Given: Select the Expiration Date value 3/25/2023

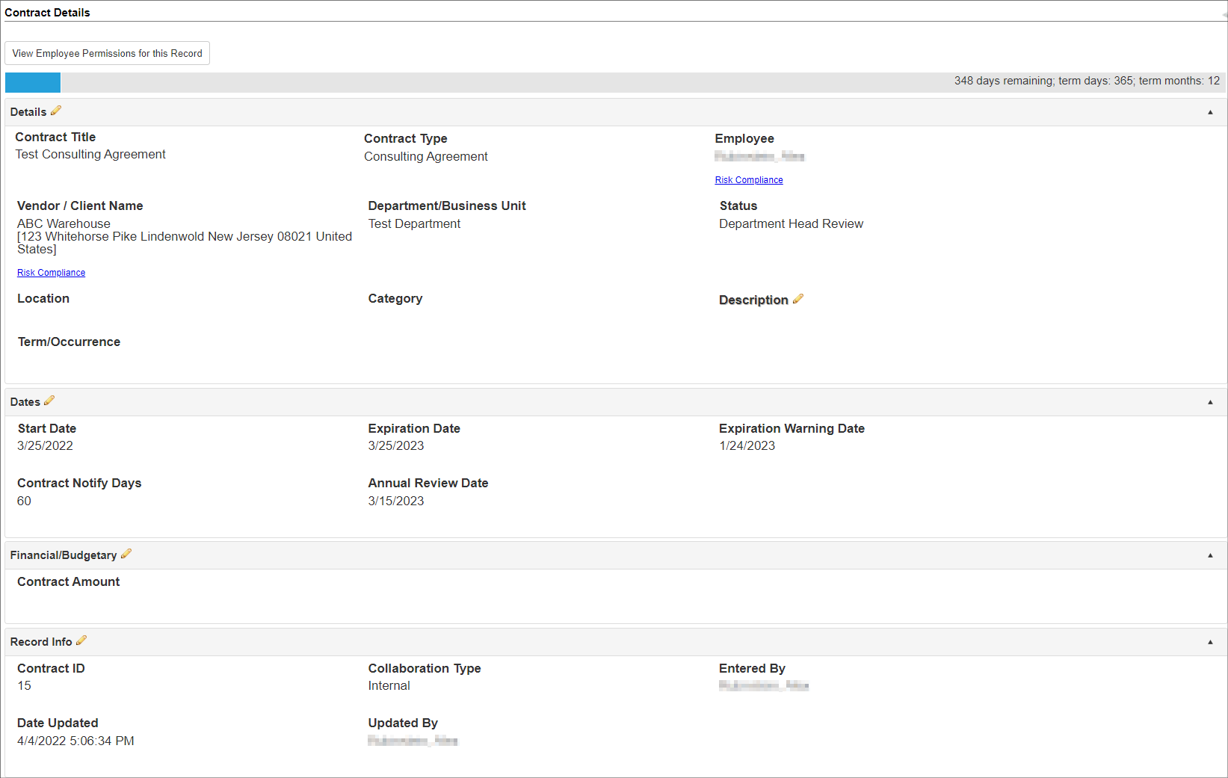Looking at the screenshot, I should (396, 445).
